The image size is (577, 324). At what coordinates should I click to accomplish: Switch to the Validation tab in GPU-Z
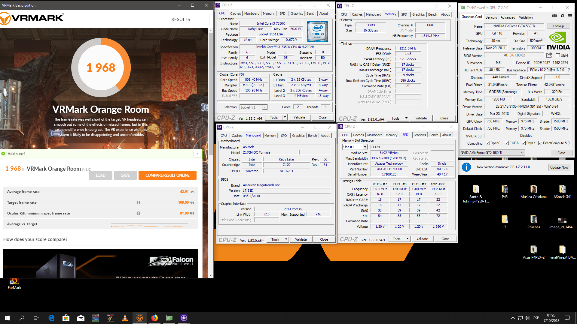526,17
